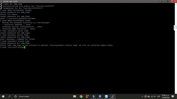Click the 'sudo dpkg-reconfigure sldapd' command
The height and width of the screenshot is (99, 177).
[17, 10]
